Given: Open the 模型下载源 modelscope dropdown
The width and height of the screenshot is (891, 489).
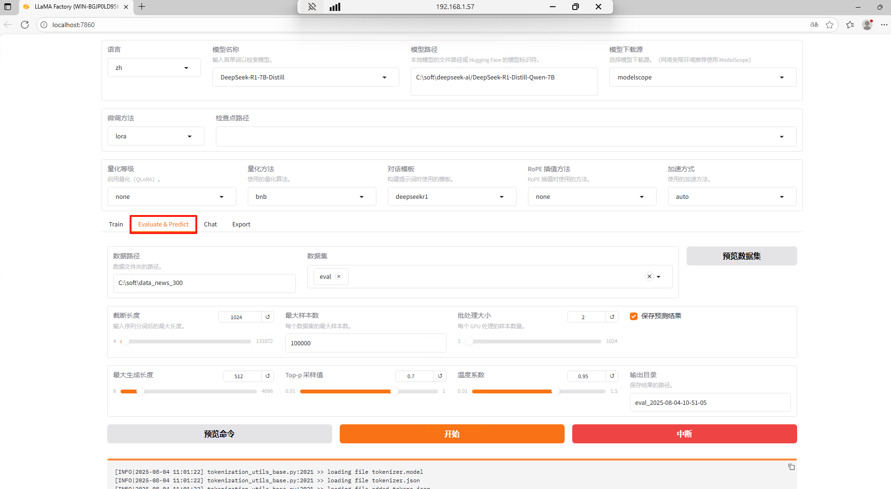Looking at the screenshot, I should [x=703, y=77].
